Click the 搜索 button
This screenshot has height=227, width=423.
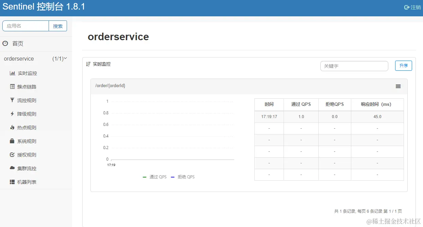pos(58,26)
